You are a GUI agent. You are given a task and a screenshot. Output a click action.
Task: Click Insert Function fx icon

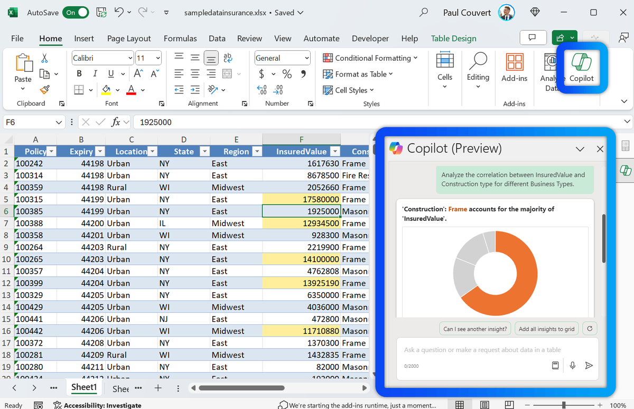(x=115, y=122)
